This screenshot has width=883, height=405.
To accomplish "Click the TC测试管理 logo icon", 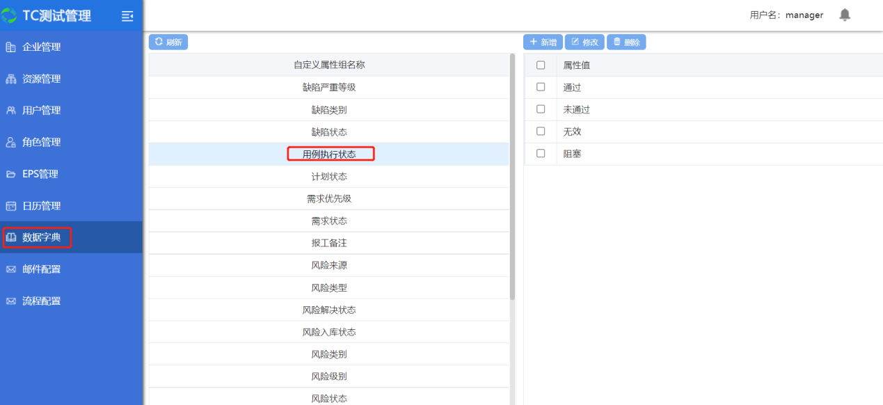I will point(10,15).
